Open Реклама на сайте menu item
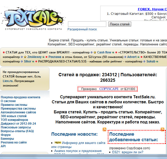Viewport: 167px width, 159px height. tap(14, 142)
